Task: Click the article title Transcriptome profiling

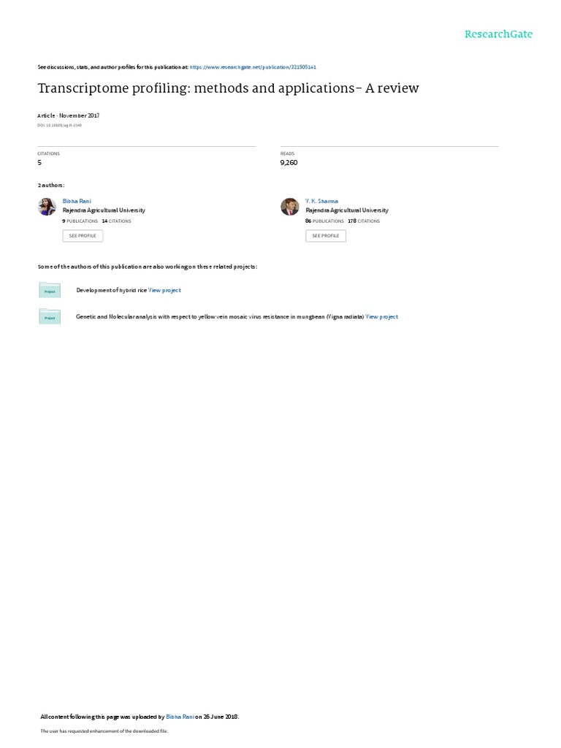Action: [228, 88]
